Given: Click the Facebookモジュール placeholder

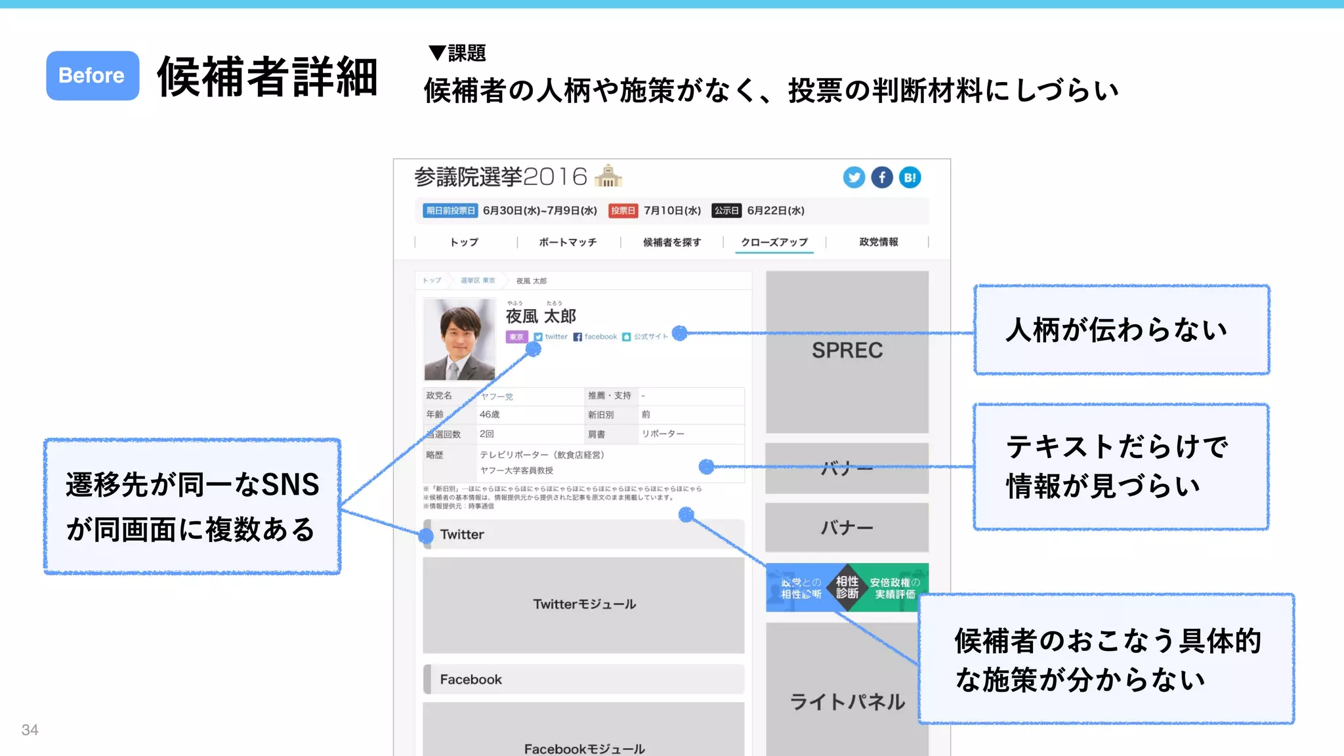Looking at the screenshot, I should click(x=583, y=729).
